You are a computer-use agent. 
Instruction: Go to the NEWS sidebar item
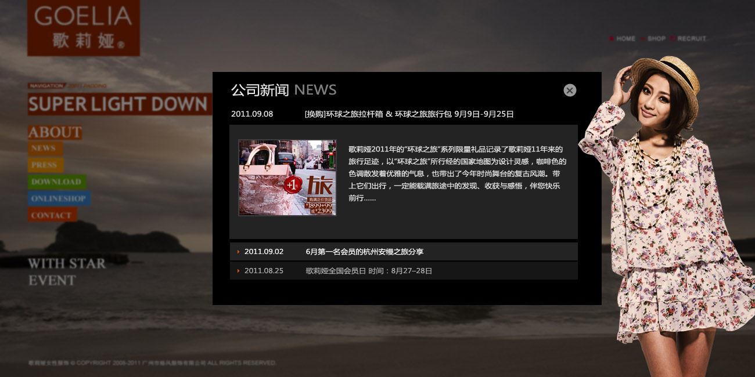44,148
